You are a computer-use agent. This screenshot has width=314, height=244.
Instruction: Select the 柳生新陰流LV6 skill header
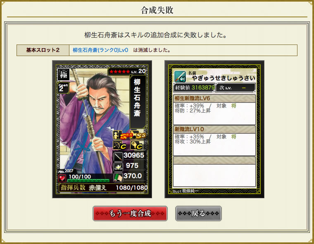(214, 99)
